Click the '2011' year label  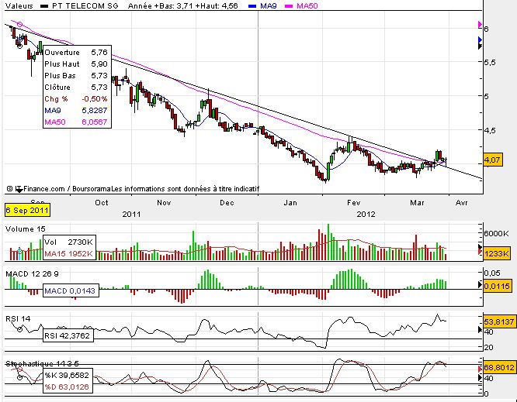coord(131,214)
